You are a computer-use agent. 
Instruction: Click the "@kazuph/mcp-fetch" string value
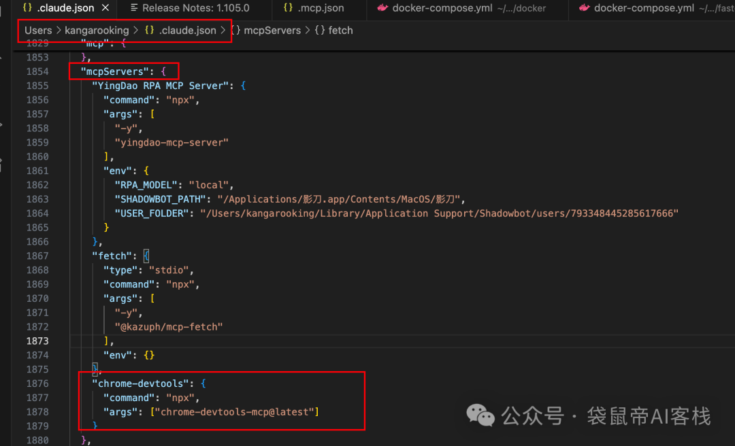169,327
